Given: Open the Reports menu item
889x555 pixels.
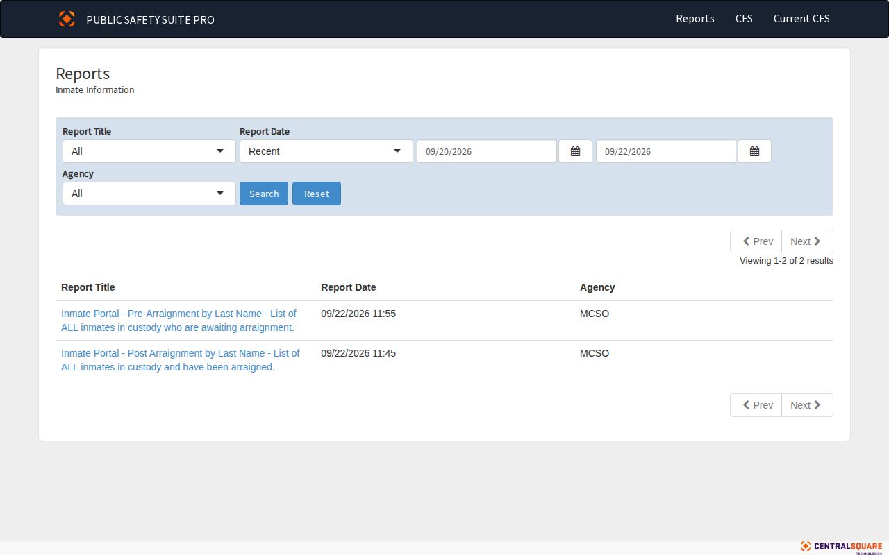Looking at the screenshot, I should [x=695, y=19].
